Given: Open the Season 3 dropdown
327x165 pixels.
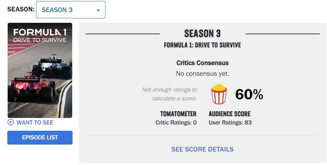Looking at the screenshot, I should (70, 10).
